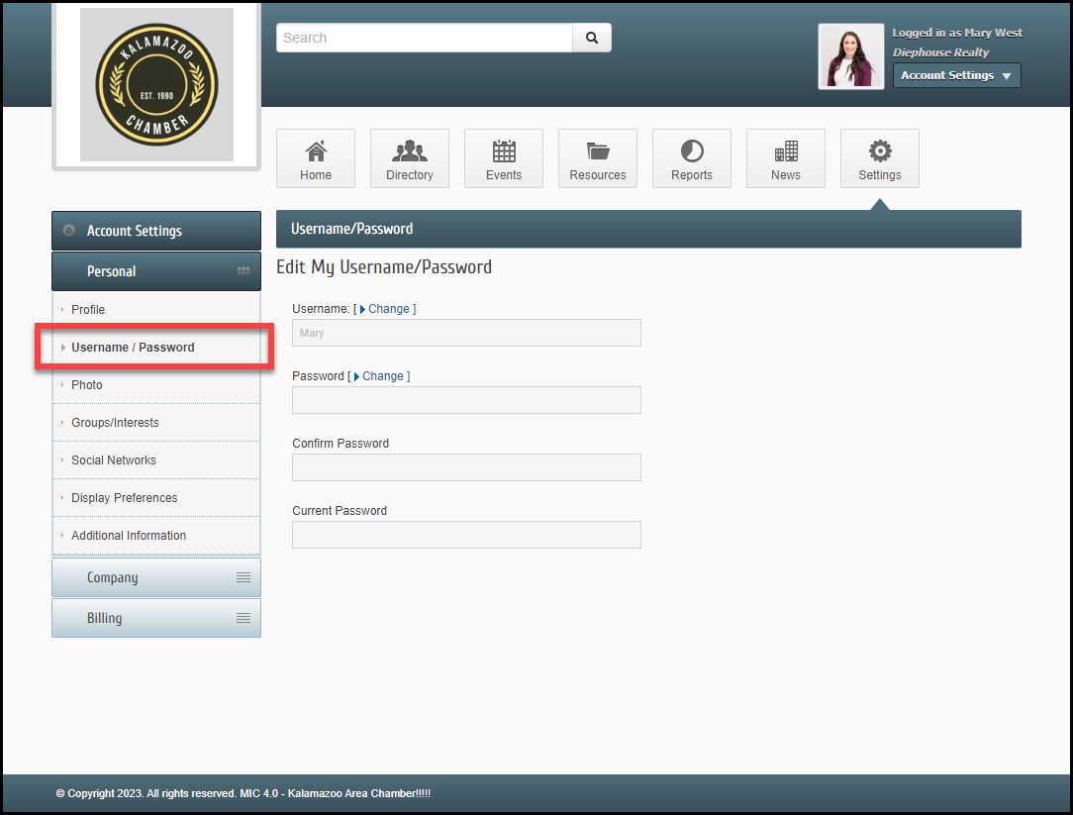Screen dimensions: 1073x815
Task: Open the News building icon
Action: coord(786,152)
